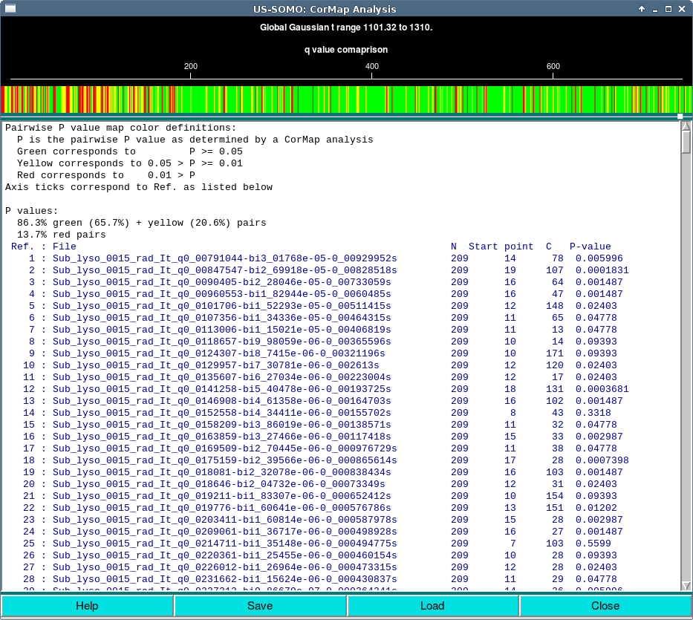This screenshot has height=620, width=693.
Task: Click the scrollbar down arrow in text panel
Action: pyautogui.click(x=686, y=587)
